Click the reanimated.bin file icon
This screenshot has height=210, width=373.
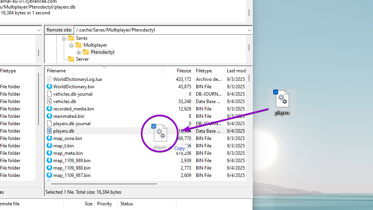[49, 116]
